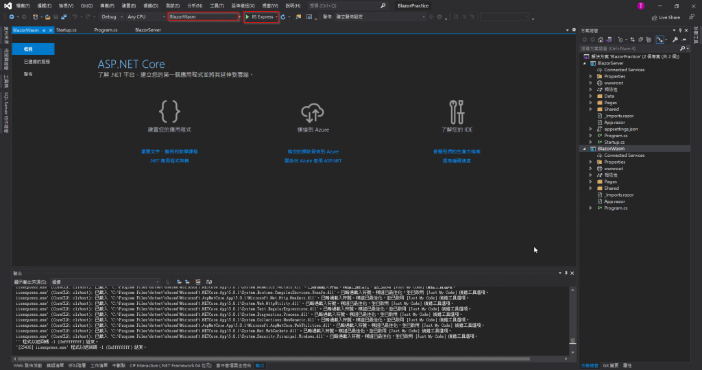Close the BlazorWasm tab

[x=51, y=30]
